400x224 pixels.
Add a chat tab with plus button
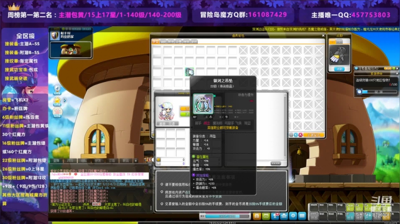coord(136,161)
